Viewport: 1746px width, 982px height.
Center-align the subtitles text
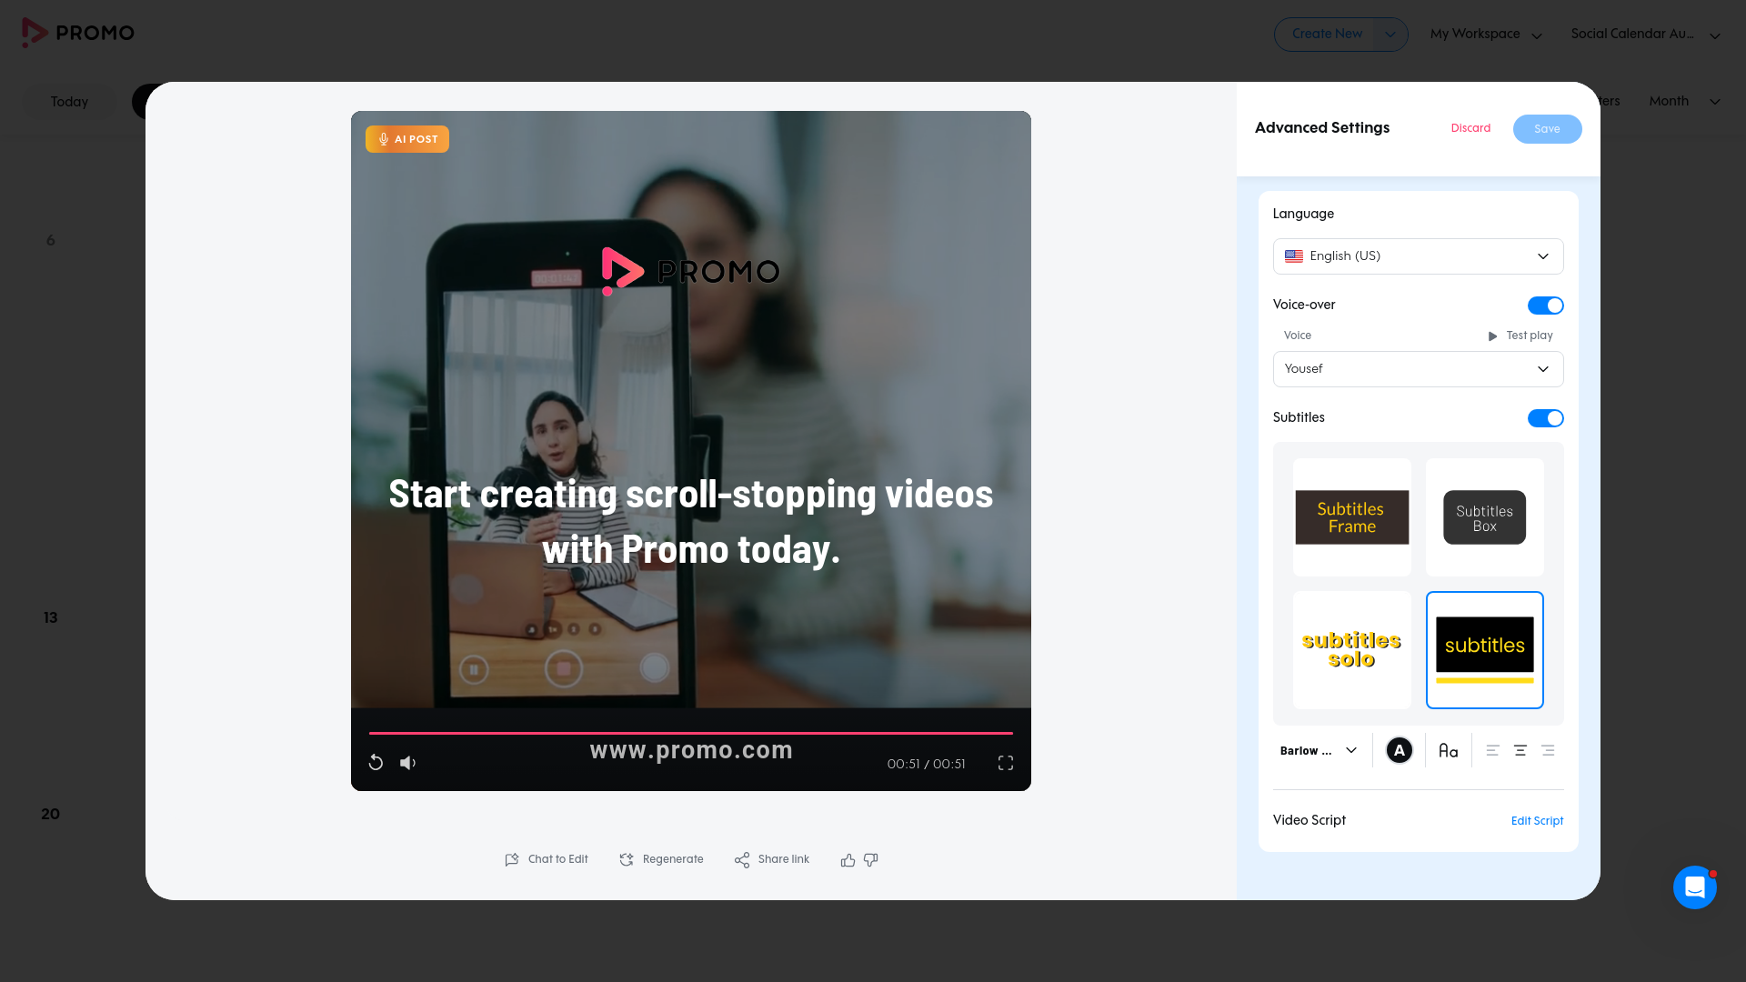pos(1520,751)
